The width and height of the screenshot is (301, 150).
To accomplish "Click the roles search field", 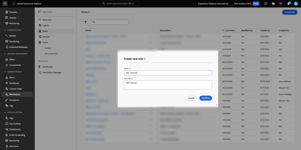I will 110,22.
